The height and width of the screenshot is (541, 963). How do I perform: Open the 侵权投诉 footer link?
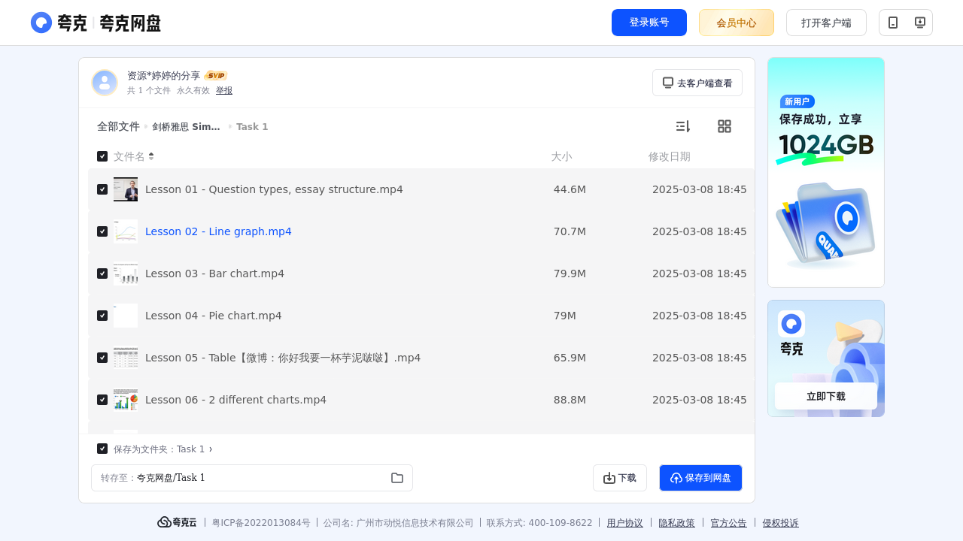(781, 523)
